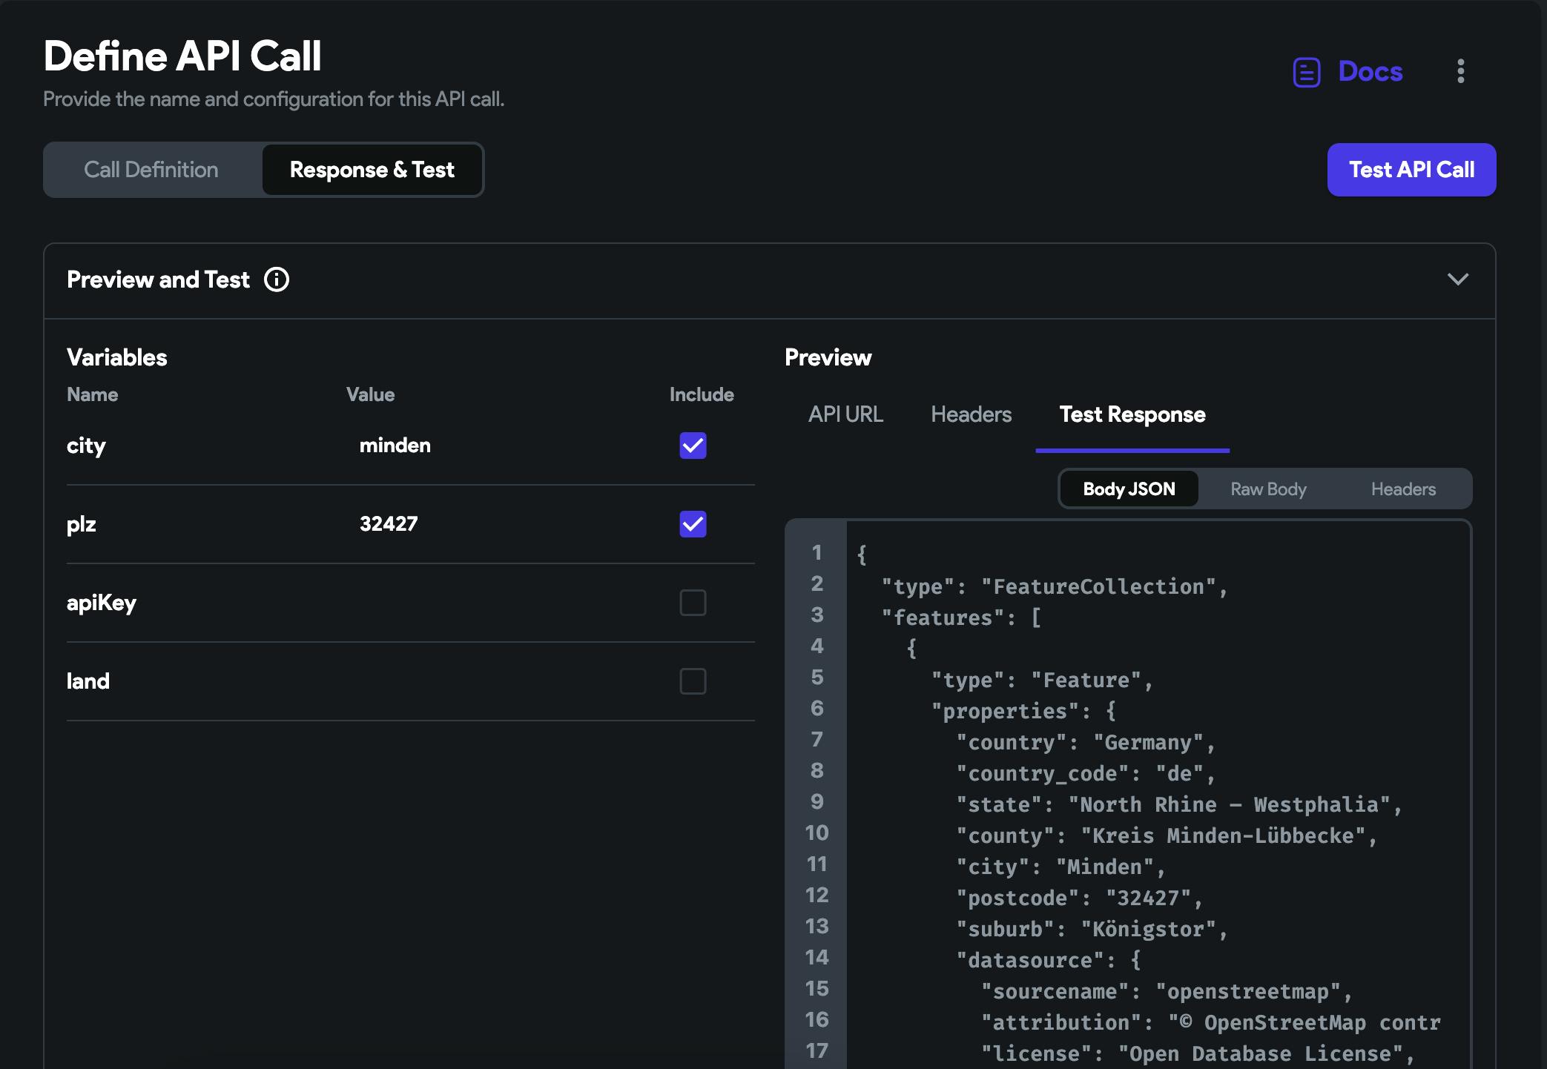Switch the response view to Headers
Viewport: 1547px width, 1069px height.
pos(1403,489)
